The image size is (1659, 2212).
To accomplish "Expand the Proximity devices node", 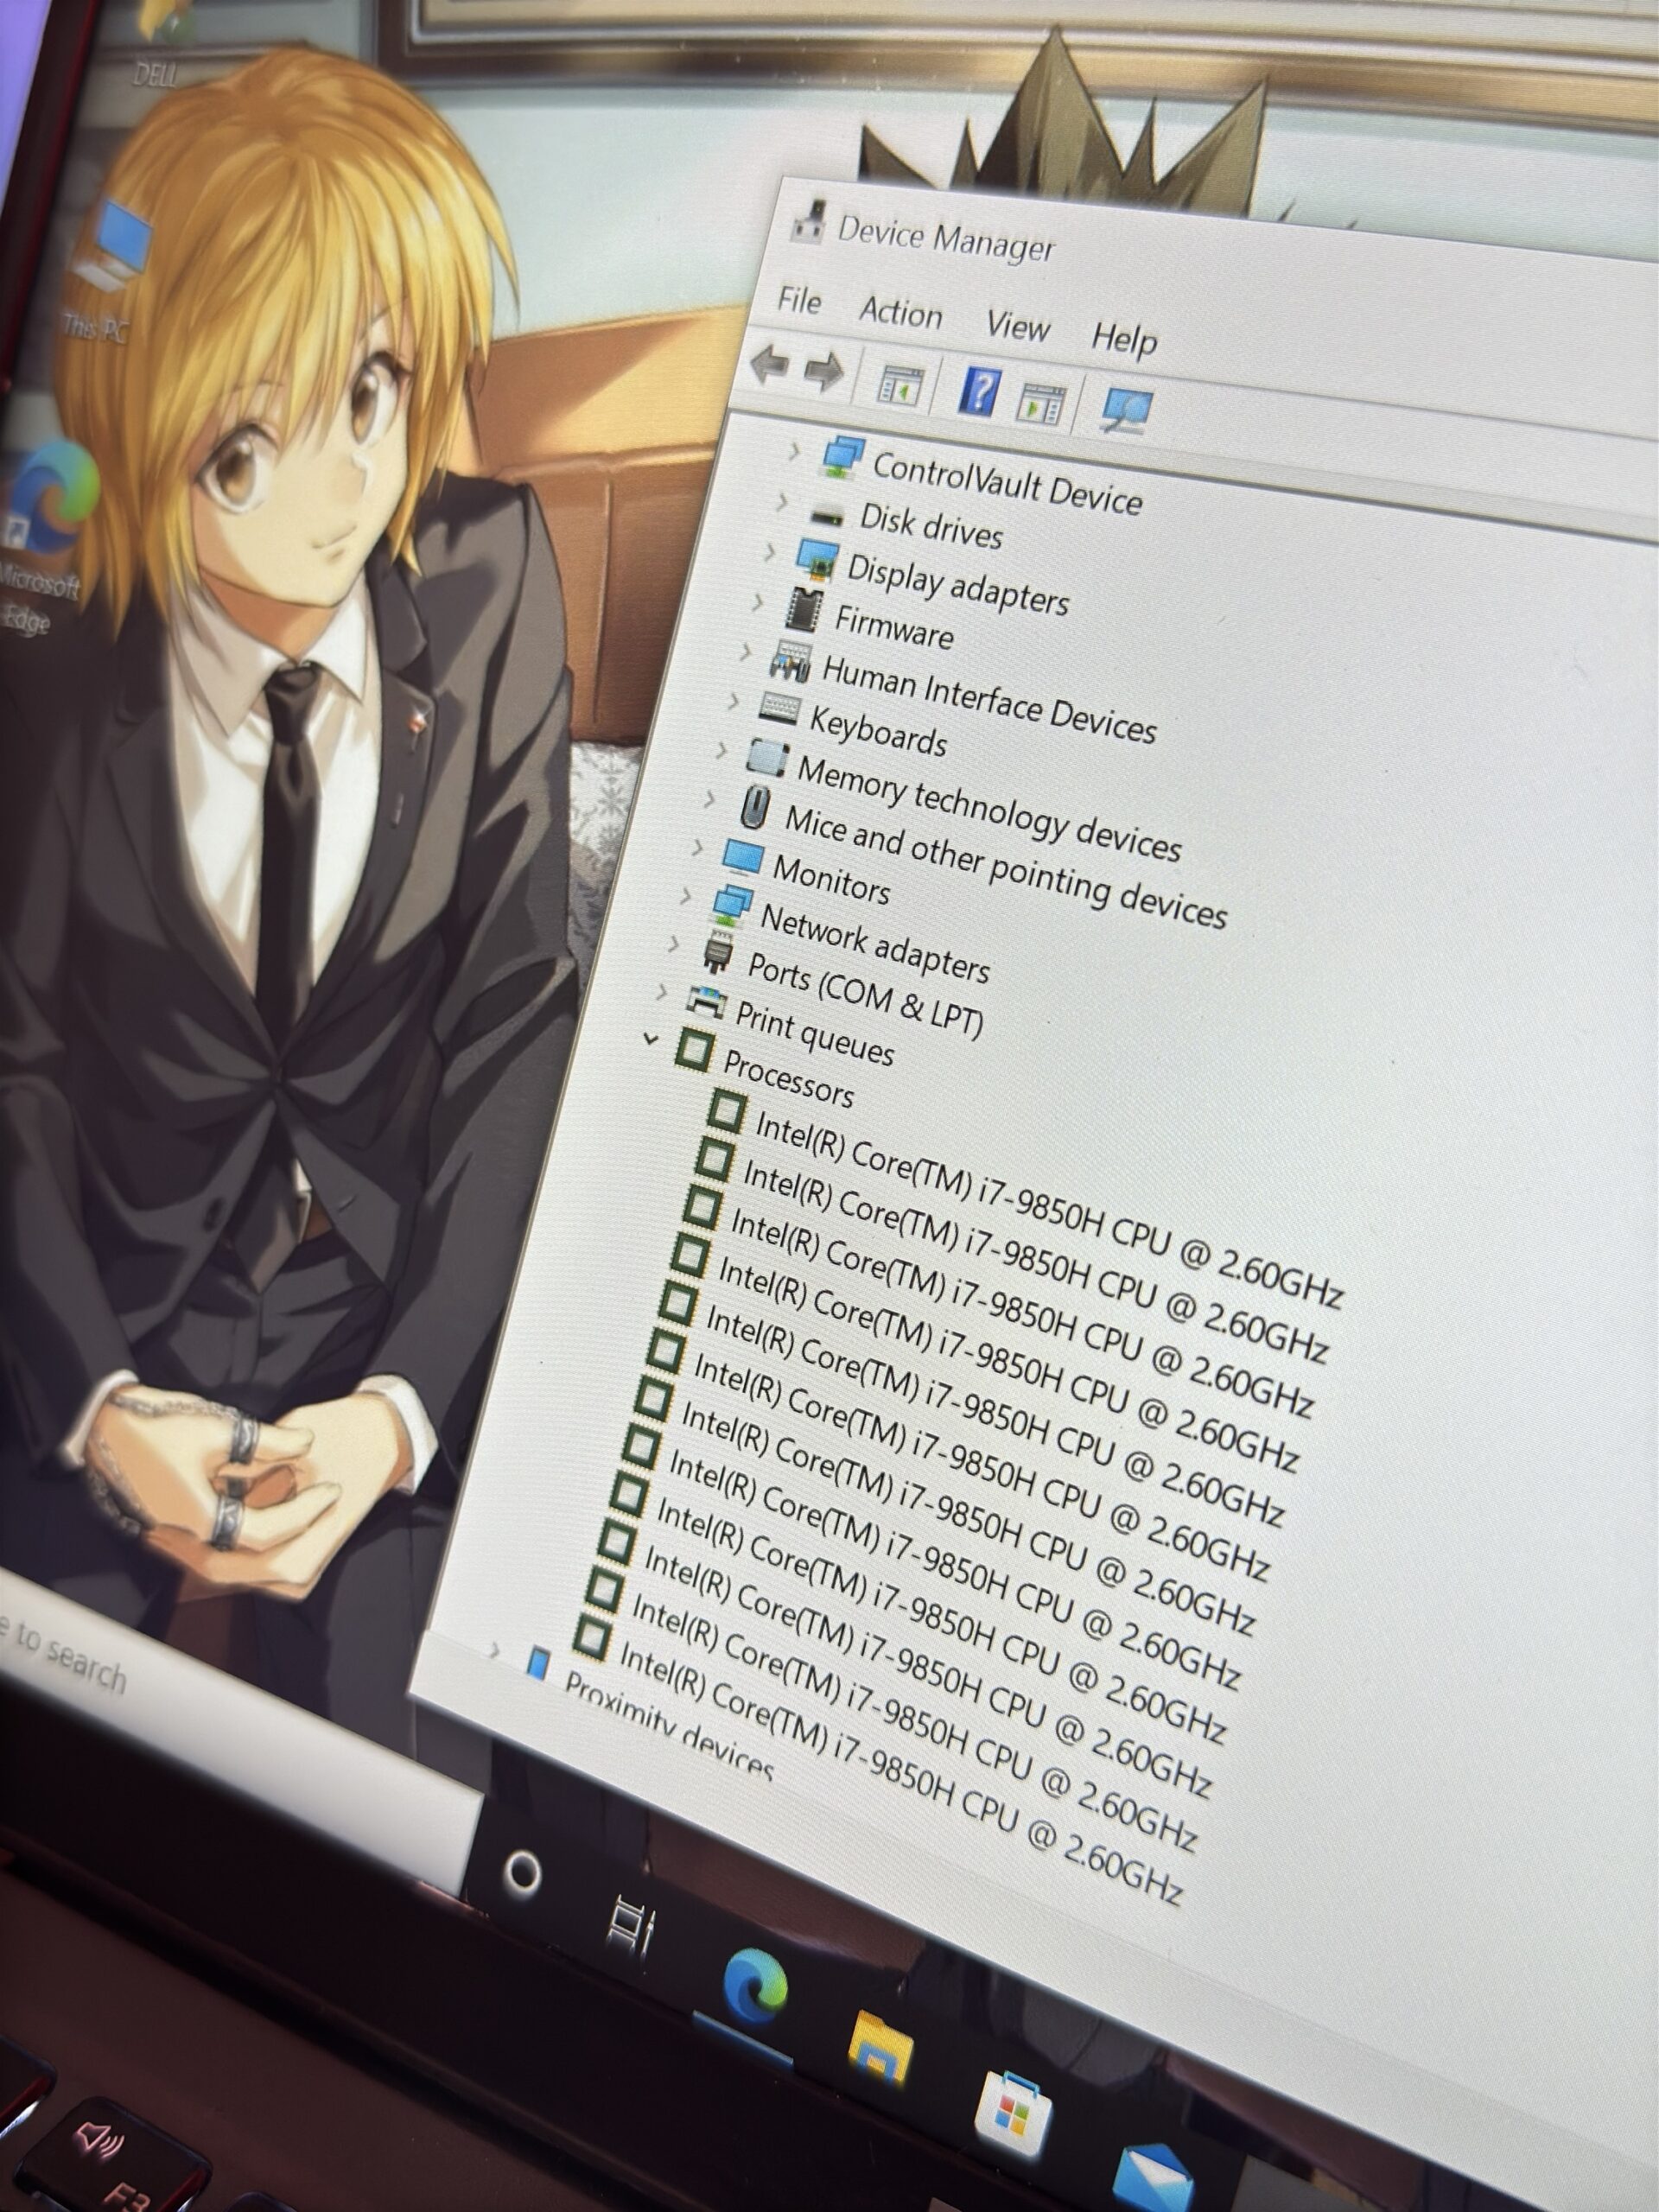I will (x=494, y=1649).
